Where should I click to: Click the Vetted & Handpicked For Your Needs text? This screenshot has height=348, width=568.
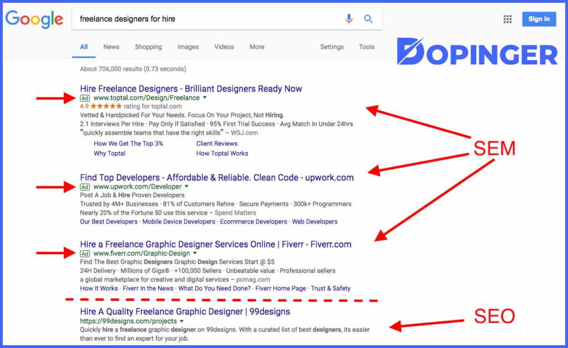(182, 115)
